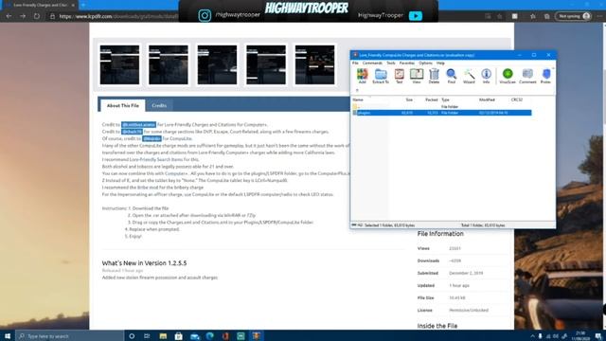Open Microsoft Store from taskbar
Screen dimensions: 606x341
click(179, 336)
